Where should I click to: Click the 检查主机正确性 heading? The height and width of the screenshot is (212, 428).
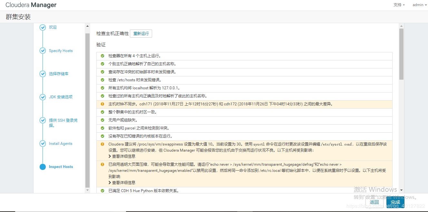(x=112, y=34)
